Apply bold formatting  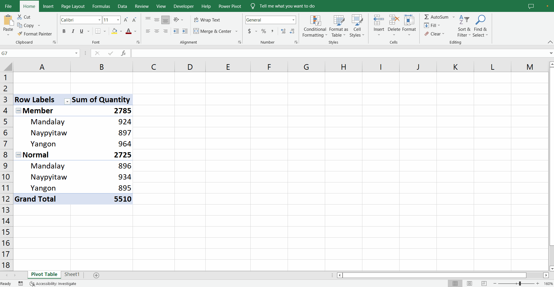click(x=64, y=31)
